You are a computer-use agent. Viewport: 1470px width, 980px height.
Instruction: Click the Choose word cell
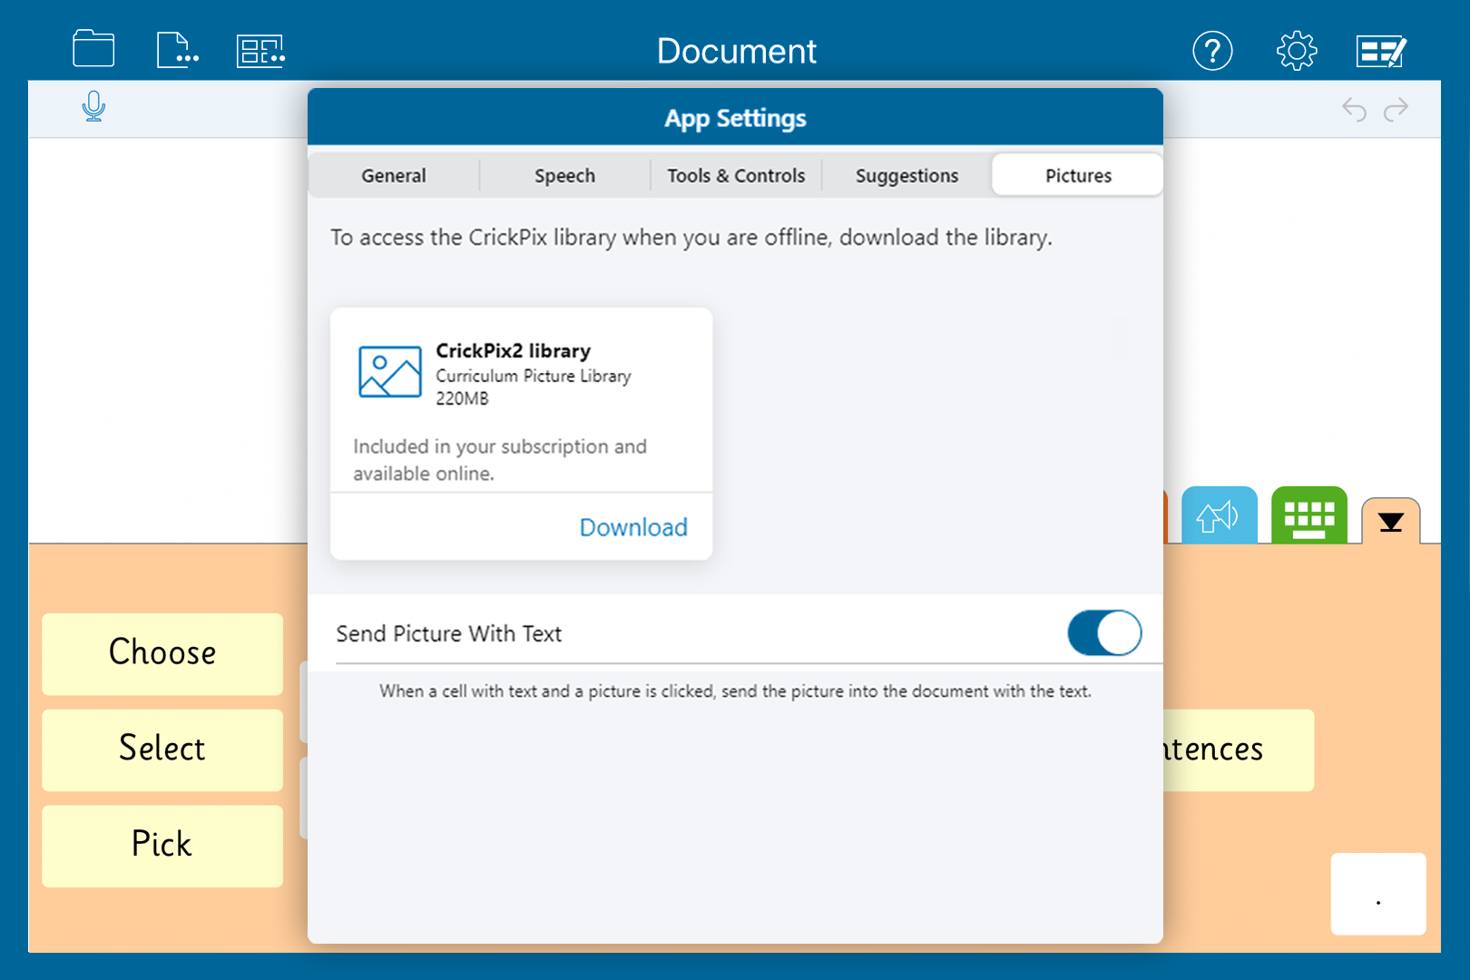162,654
